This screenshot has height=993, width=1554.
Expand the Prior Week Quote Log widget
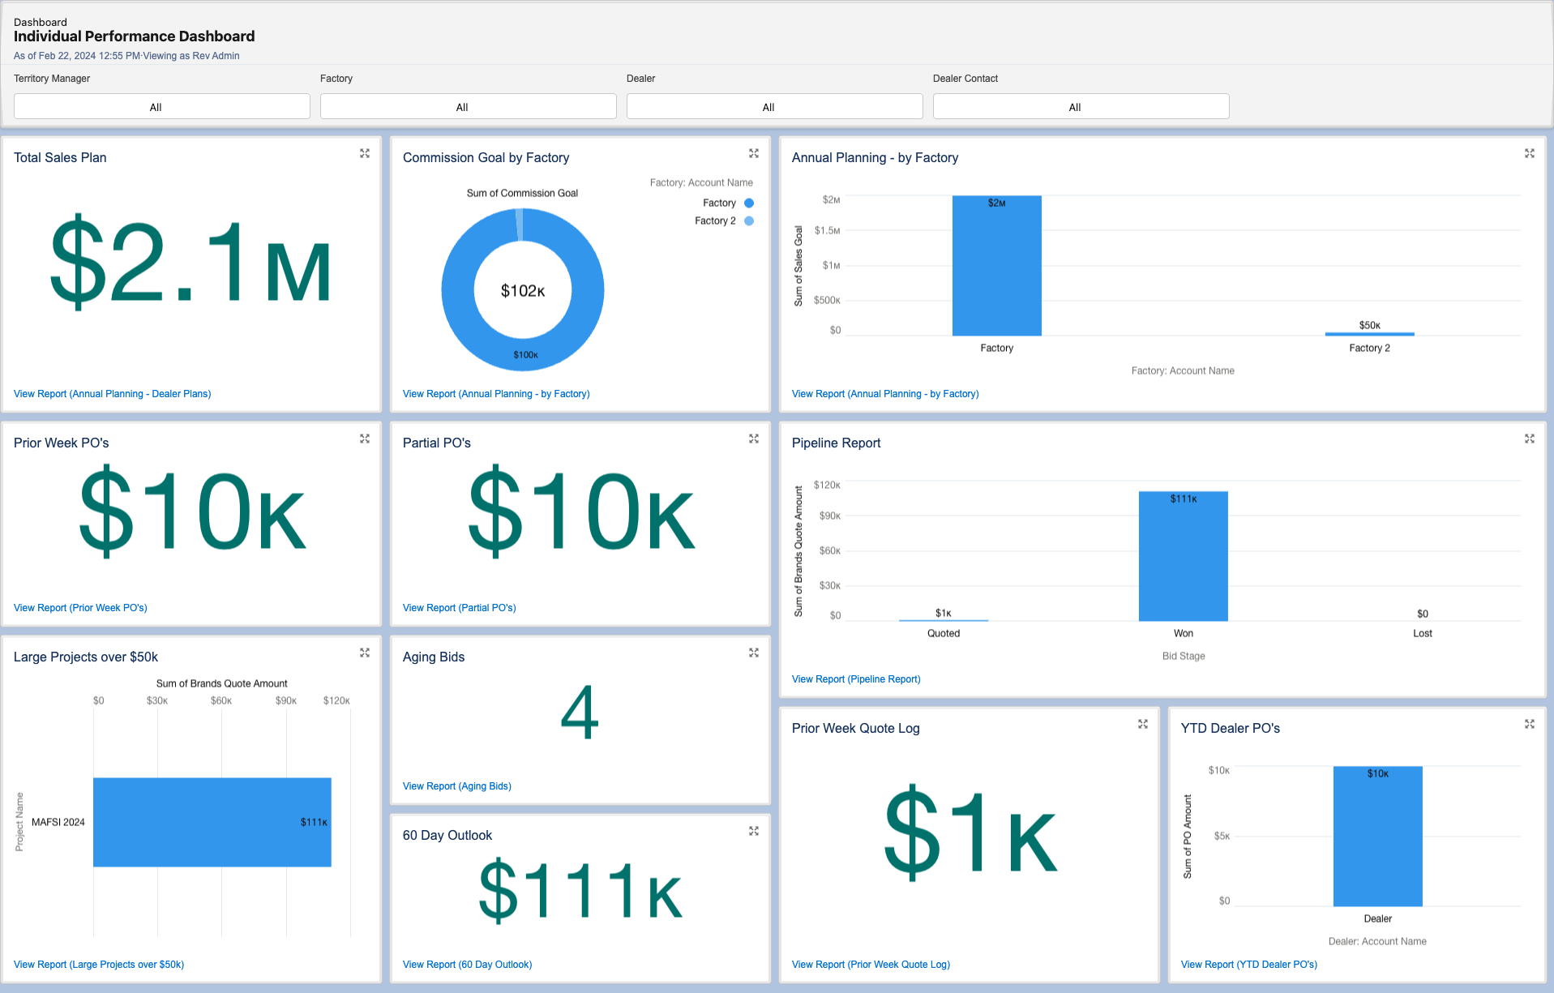click(x=1143, y=724)
